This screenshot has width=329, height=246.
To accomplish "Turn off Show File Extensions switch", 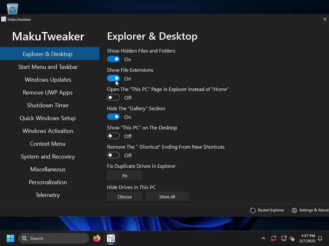I will pyautogui.click(x=113, y=78).
